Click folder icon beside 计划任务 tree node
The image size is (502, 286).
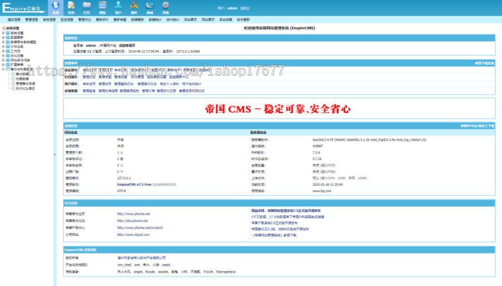(8, 46)
